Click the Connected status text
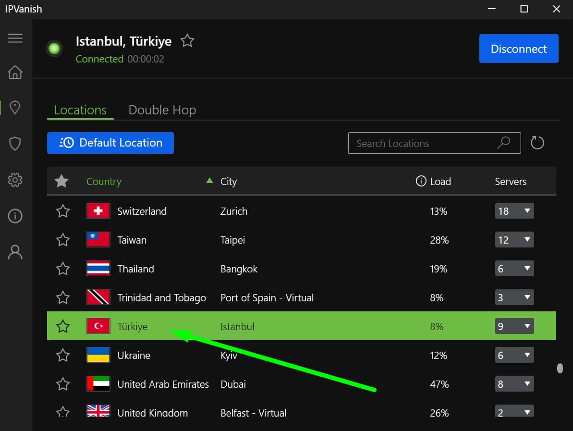The image size is (573, 431). pyautogui.click(x=99, y=59)
